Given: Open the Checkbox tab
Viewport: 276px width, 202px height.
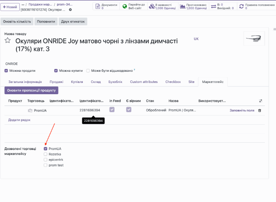Looking at the screenshot, I should point(173,82).
